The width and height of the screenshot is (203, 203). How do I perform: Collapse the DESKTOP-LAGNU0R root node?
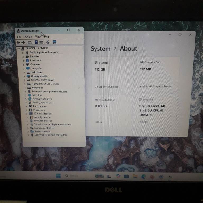click(19, 49)
